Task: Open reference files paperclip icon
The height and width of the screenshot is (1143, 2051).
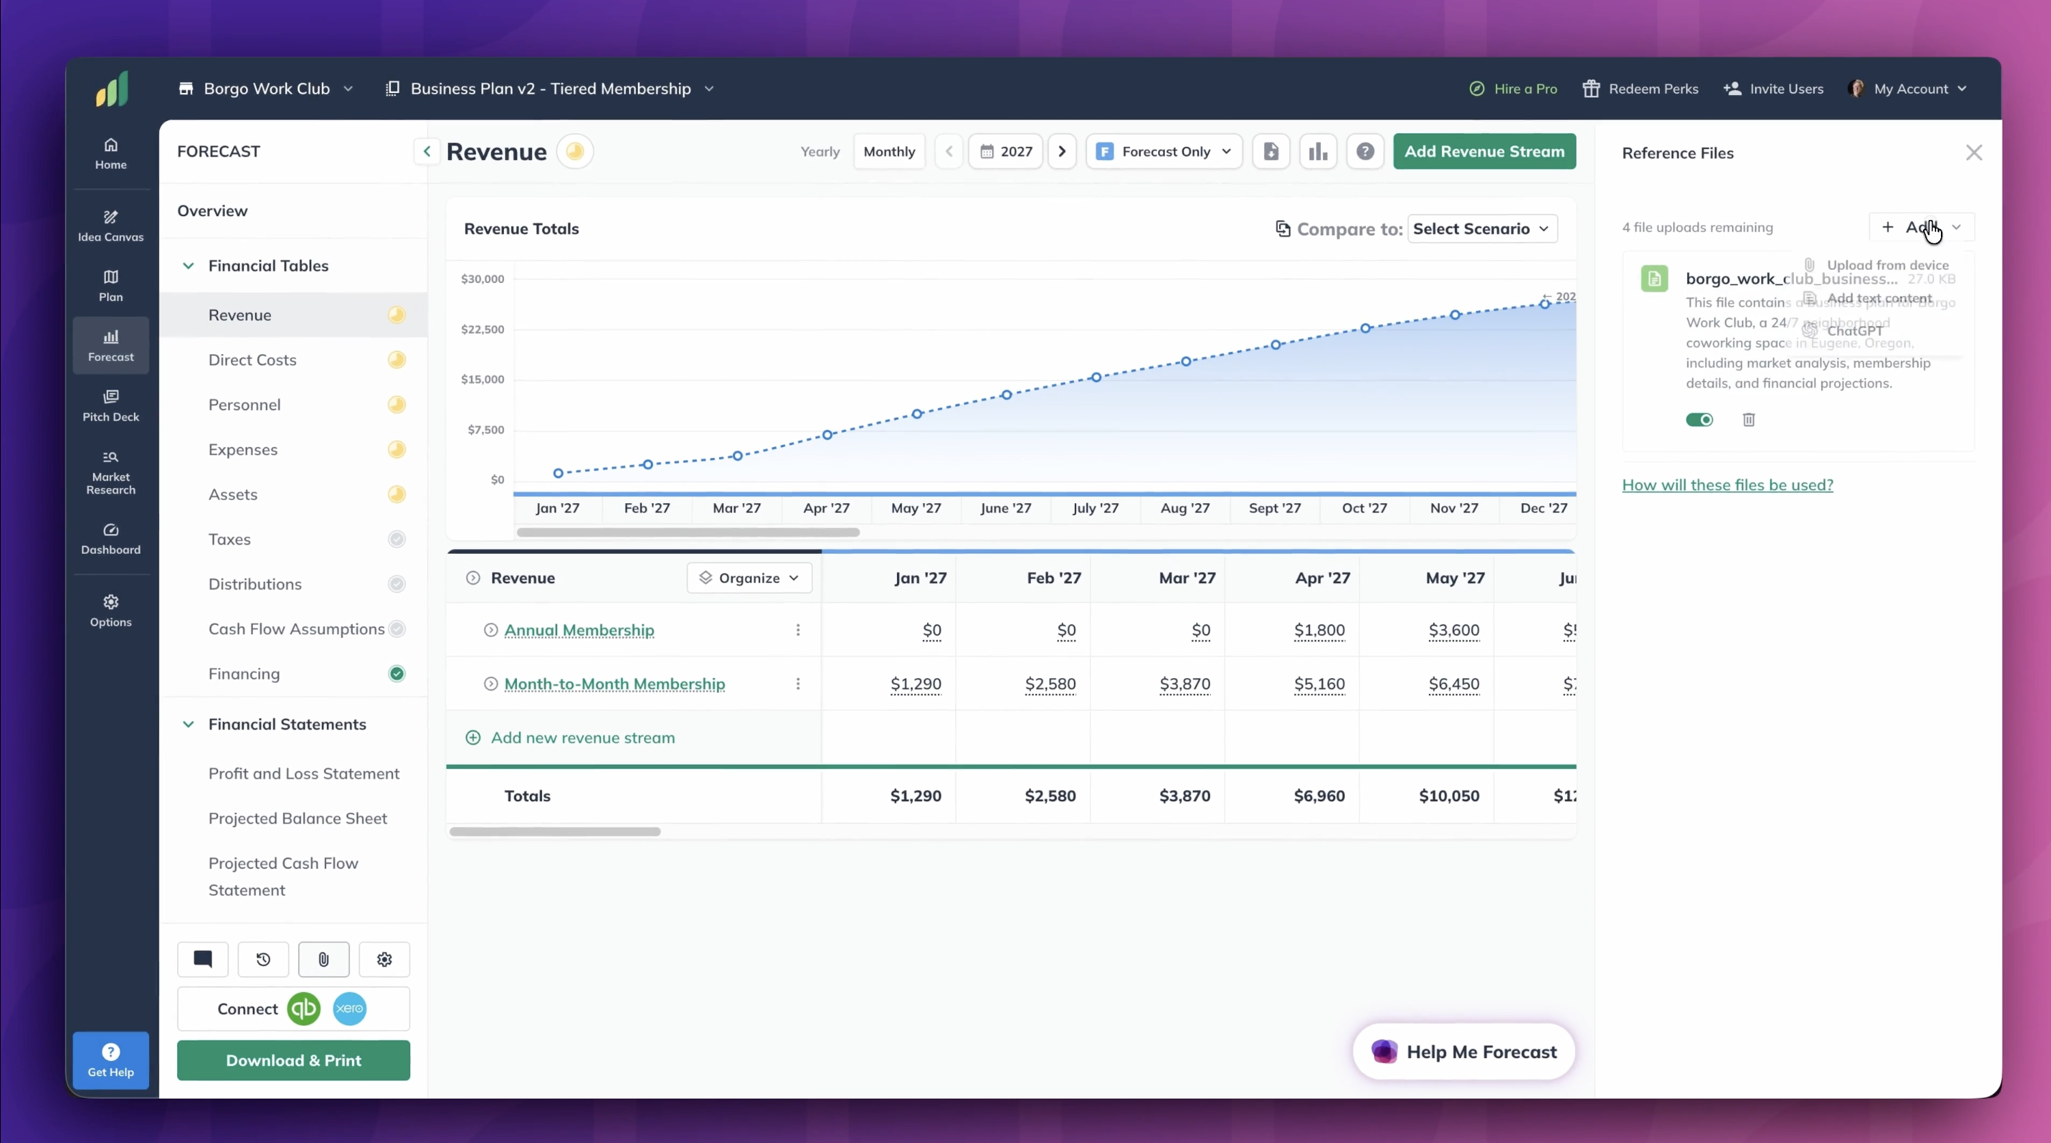Action: (x=324, y=959)
